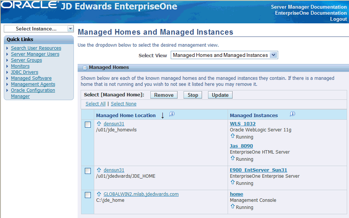Open the Monitors link
This screenshot has width=349, height=218.
(x=20, y=66)
